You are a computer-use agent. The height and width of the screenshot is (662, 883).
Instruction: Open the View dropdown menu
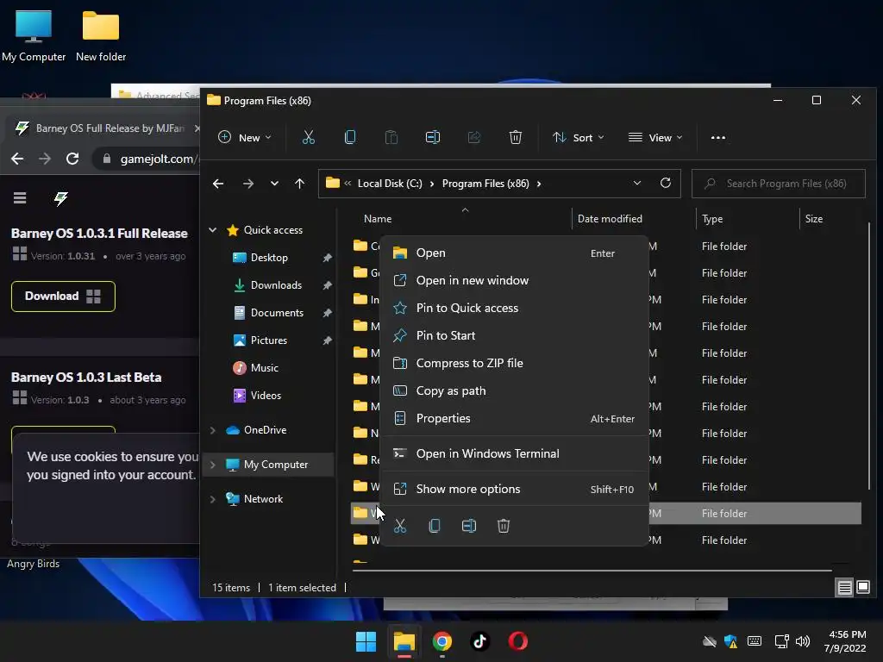pyautogui.click(x=655, y=137)
